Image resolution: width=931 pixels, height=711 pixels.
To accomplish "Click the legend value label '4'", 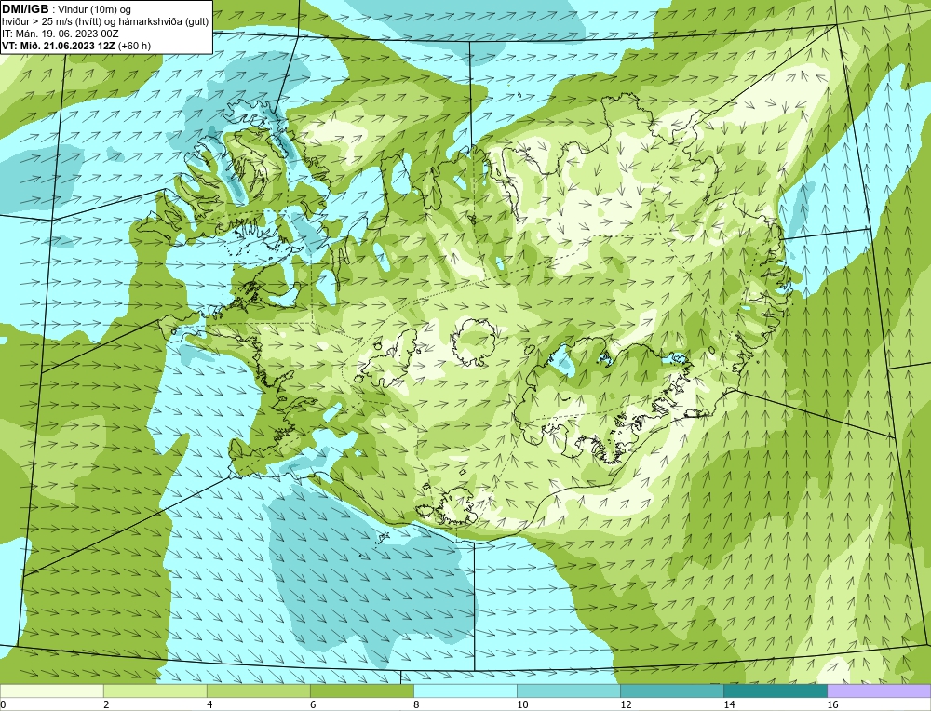I will pyautogui.click(x=209, y=704).
